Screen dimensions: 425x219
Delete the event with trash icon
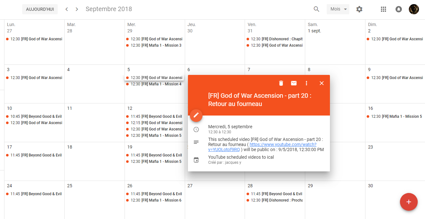click(281, 83)
